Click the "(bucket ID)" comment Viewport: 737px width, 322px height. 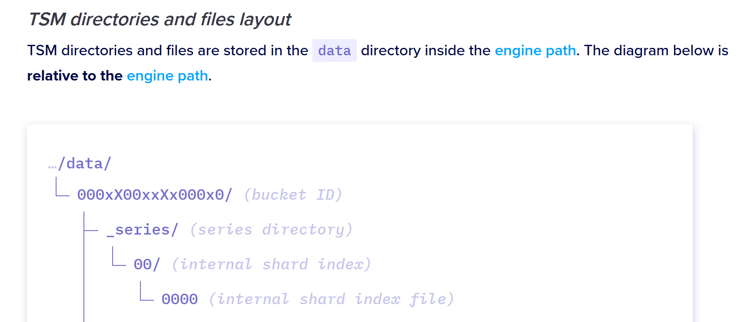[293, 195]
